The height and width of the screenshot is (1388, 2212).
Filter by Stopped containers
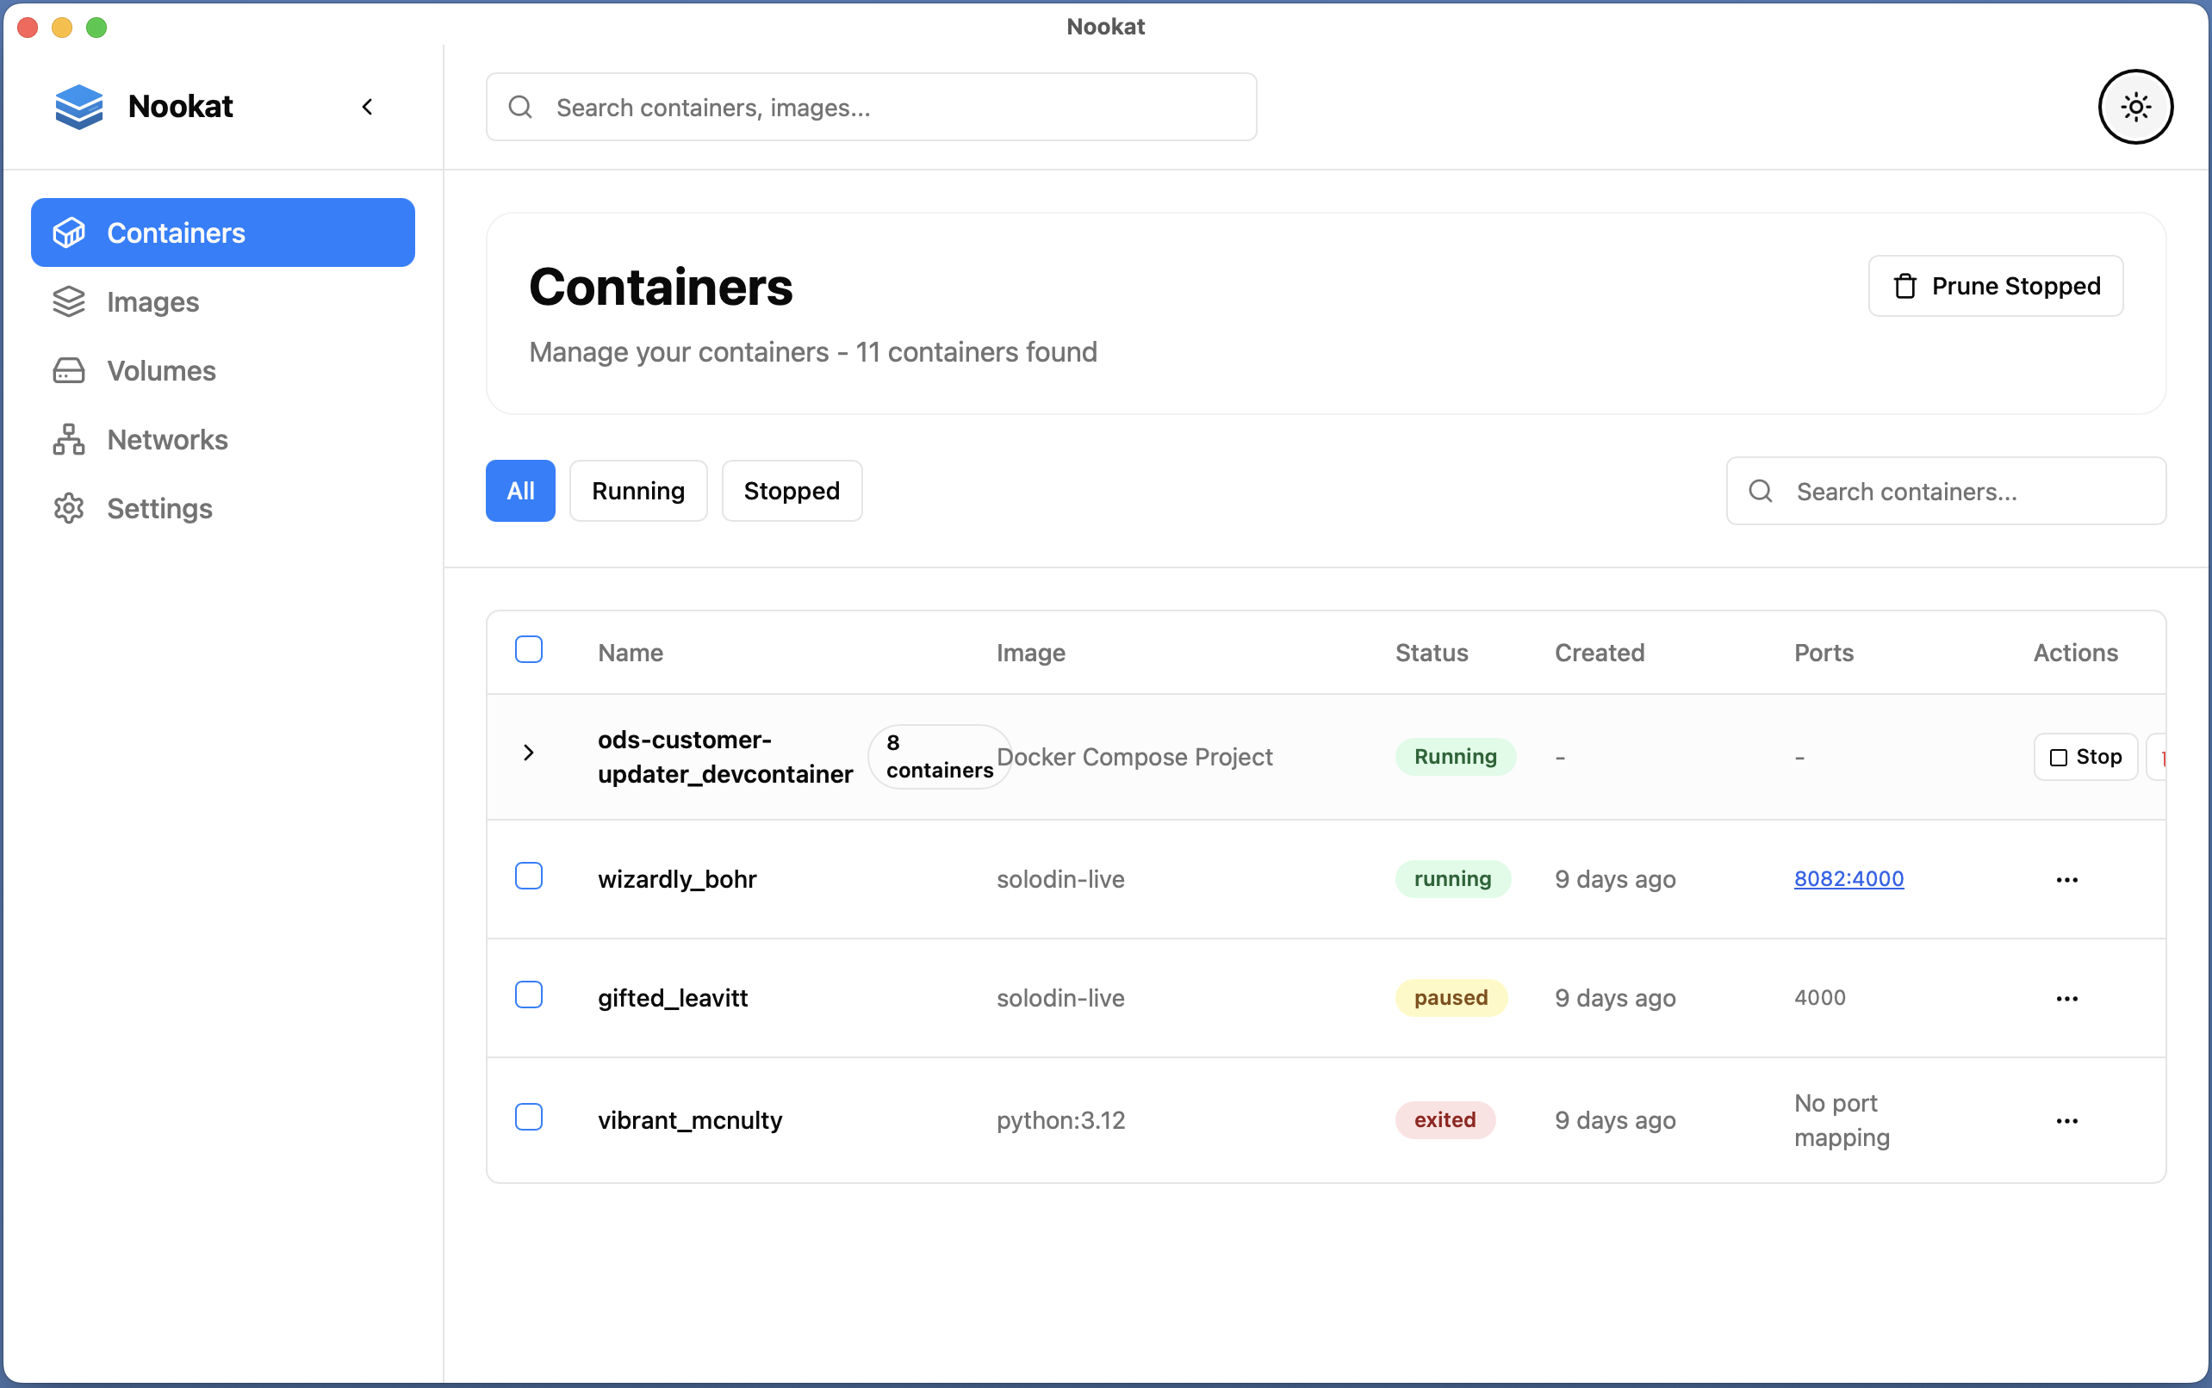click(791, 491)
